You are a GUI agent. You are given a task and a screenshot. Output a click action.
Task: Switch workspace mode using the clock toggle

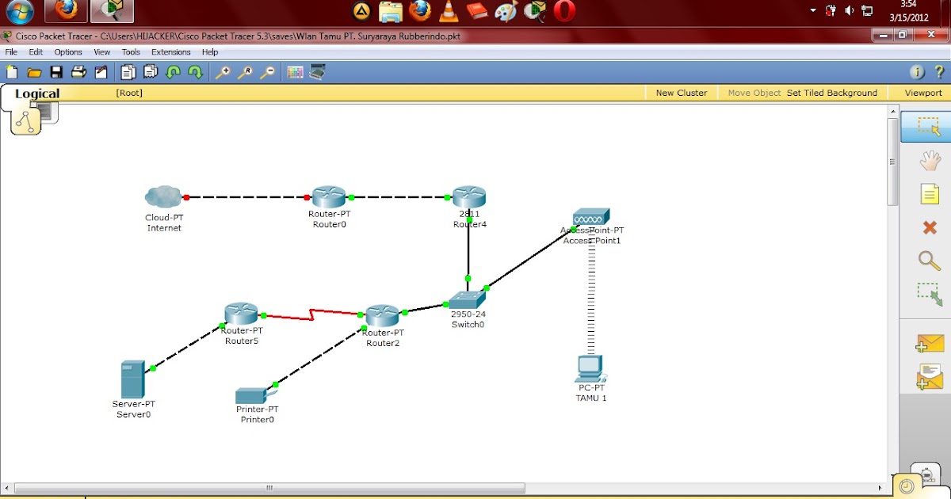pos(908,484)
